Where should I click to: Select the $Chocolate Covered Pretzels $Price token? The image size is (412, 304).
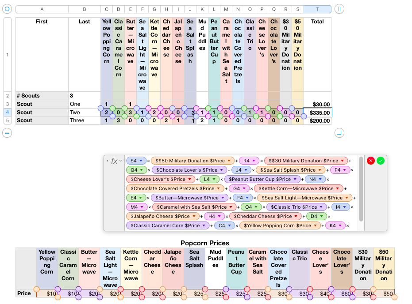[175, 188]
